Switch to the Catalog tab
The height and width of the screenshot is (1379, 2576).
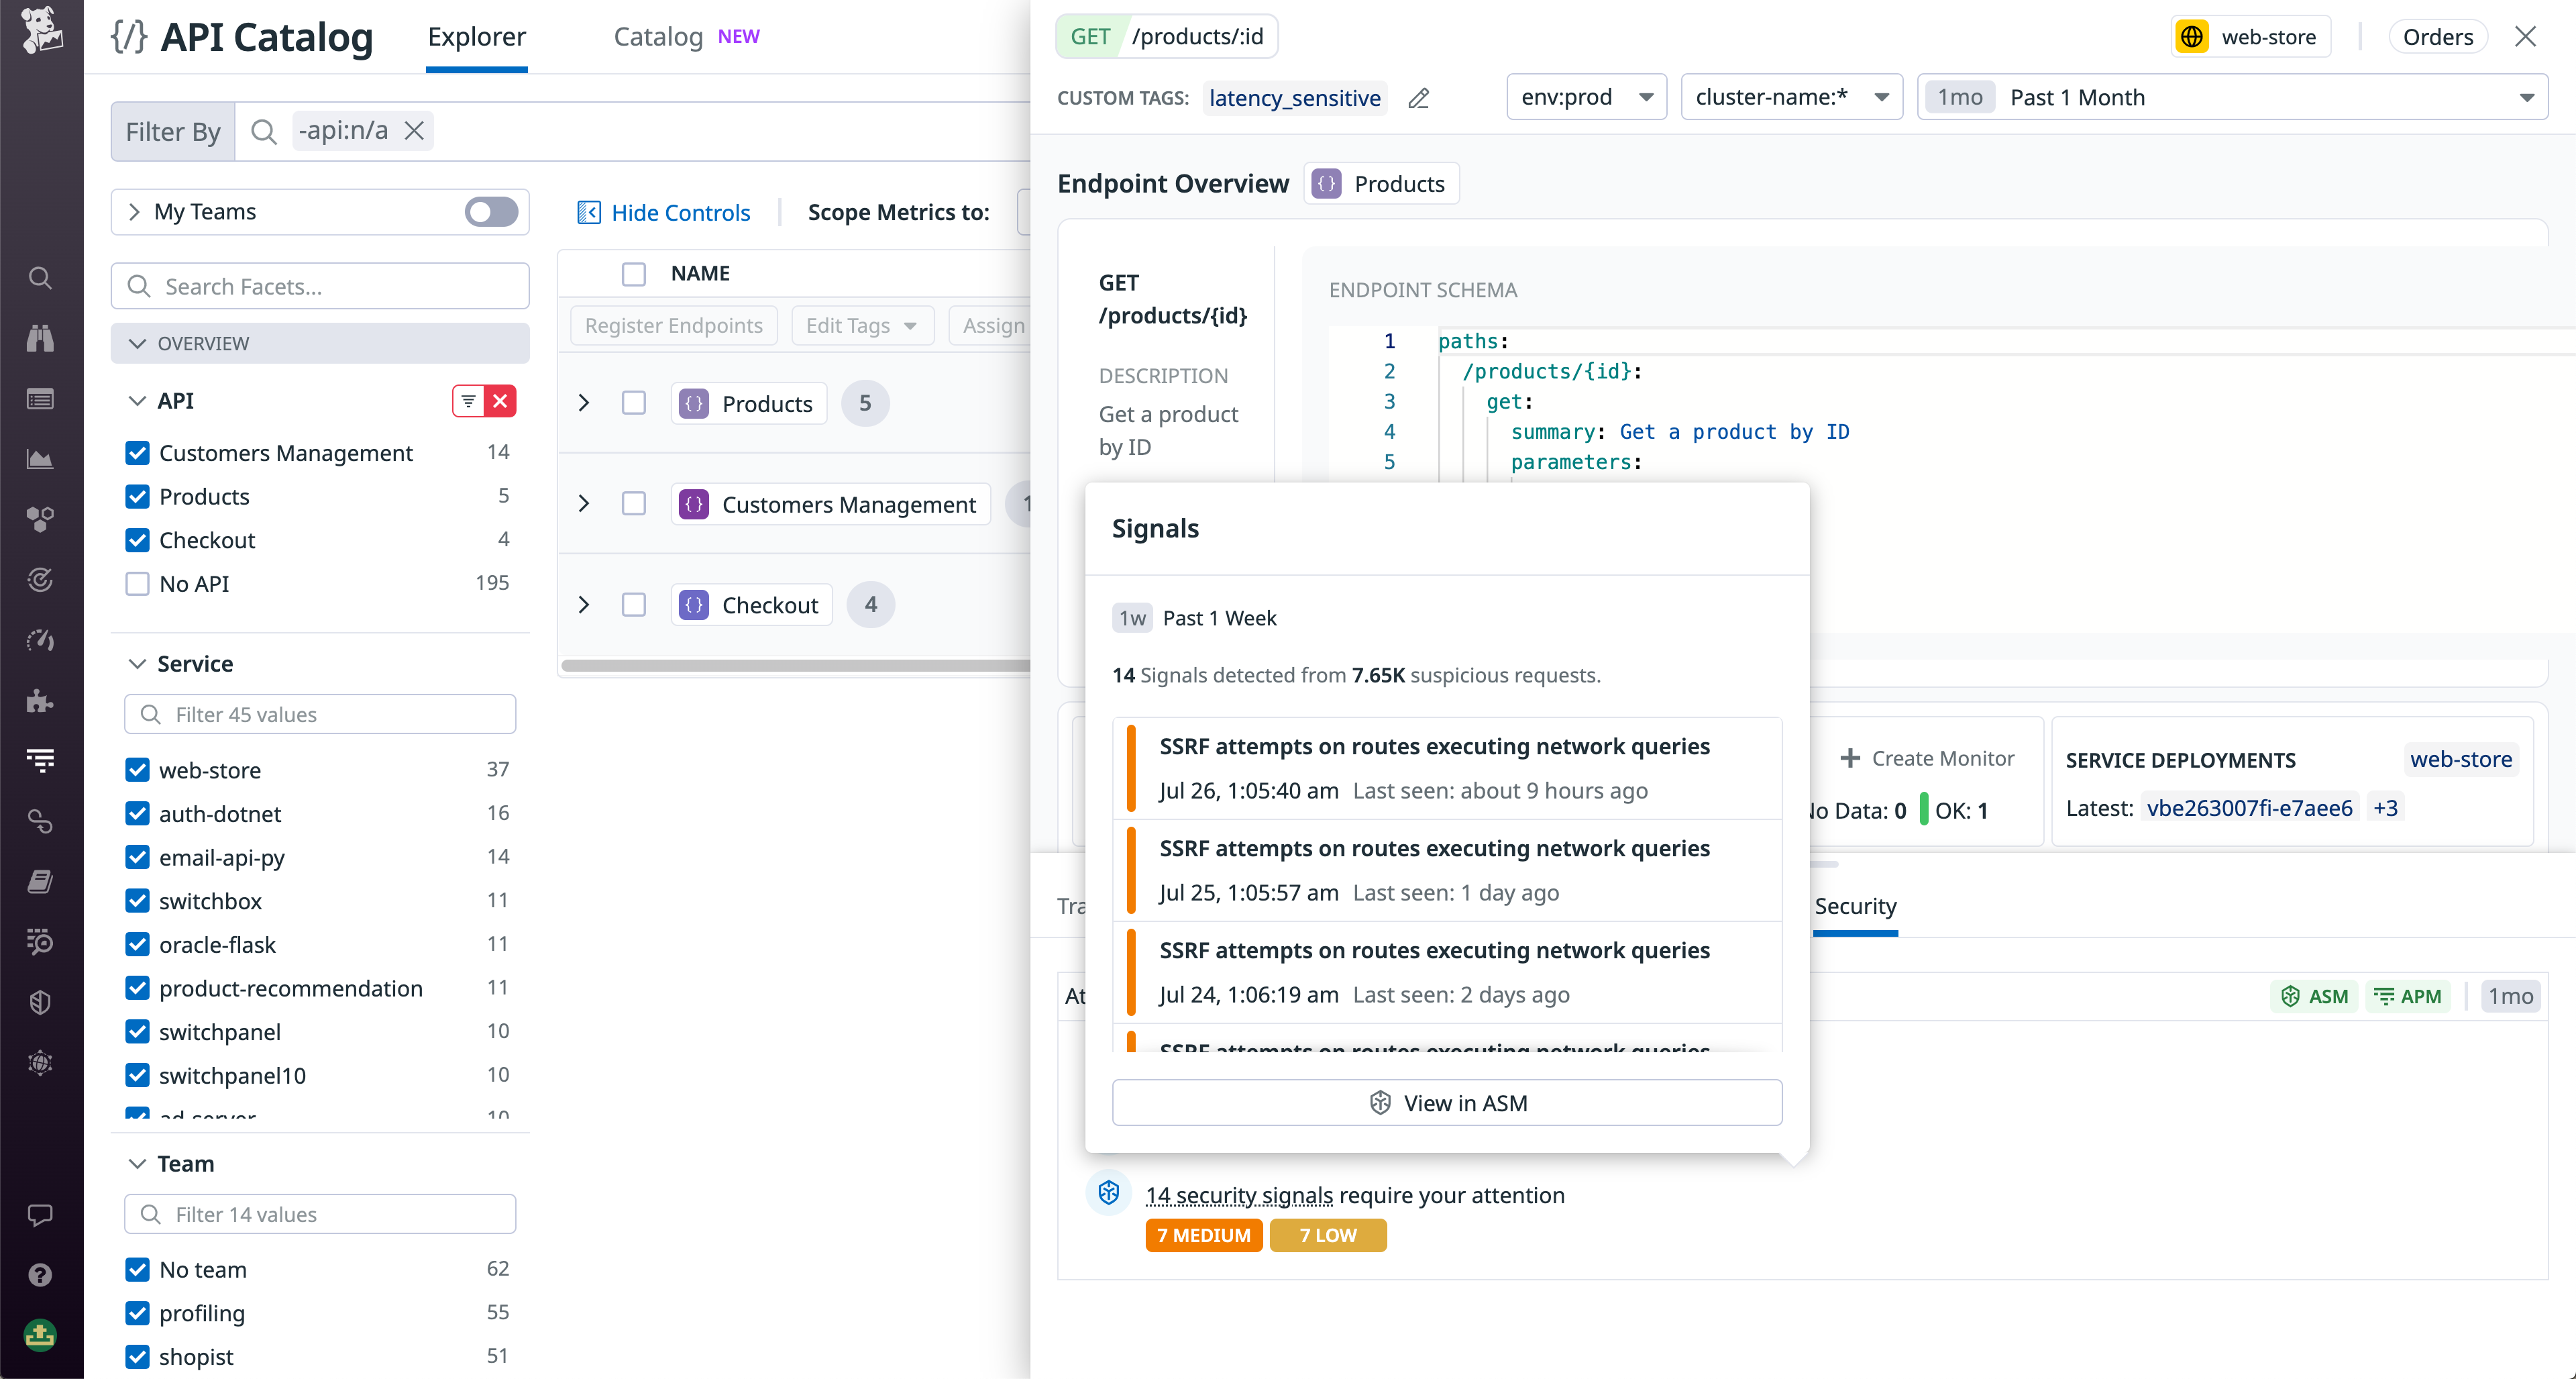pyautogui.click(x=658, y=37)
